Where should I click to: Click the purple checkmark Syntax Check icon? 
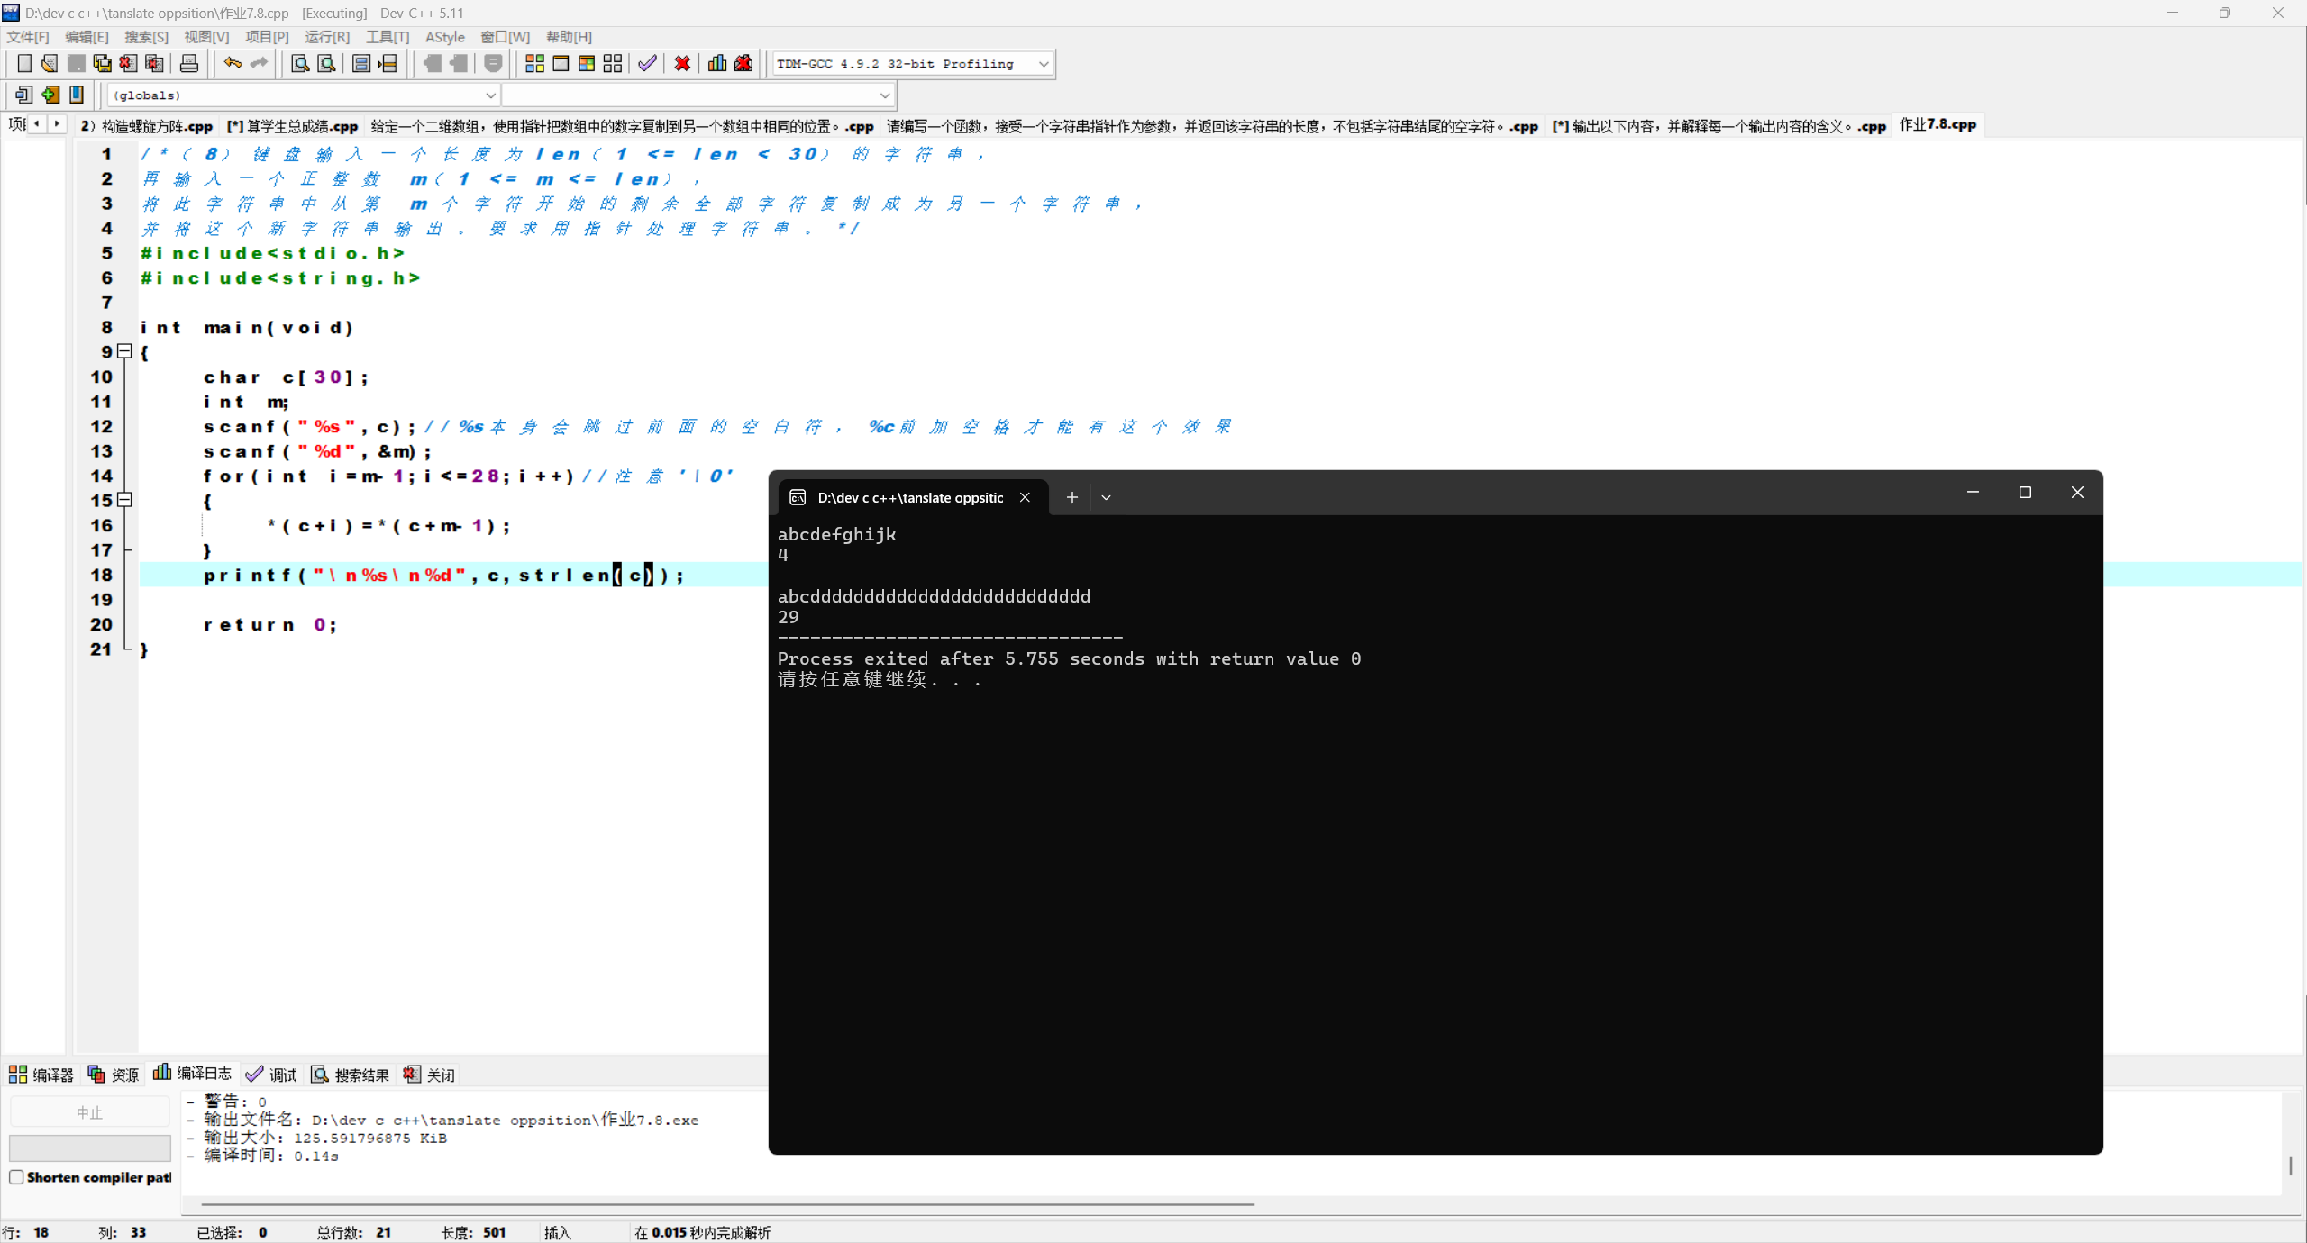[x=647, y=63]
